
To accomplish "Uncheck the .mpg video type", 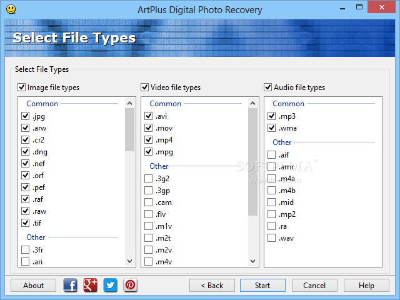I will [x=149, y=151].
